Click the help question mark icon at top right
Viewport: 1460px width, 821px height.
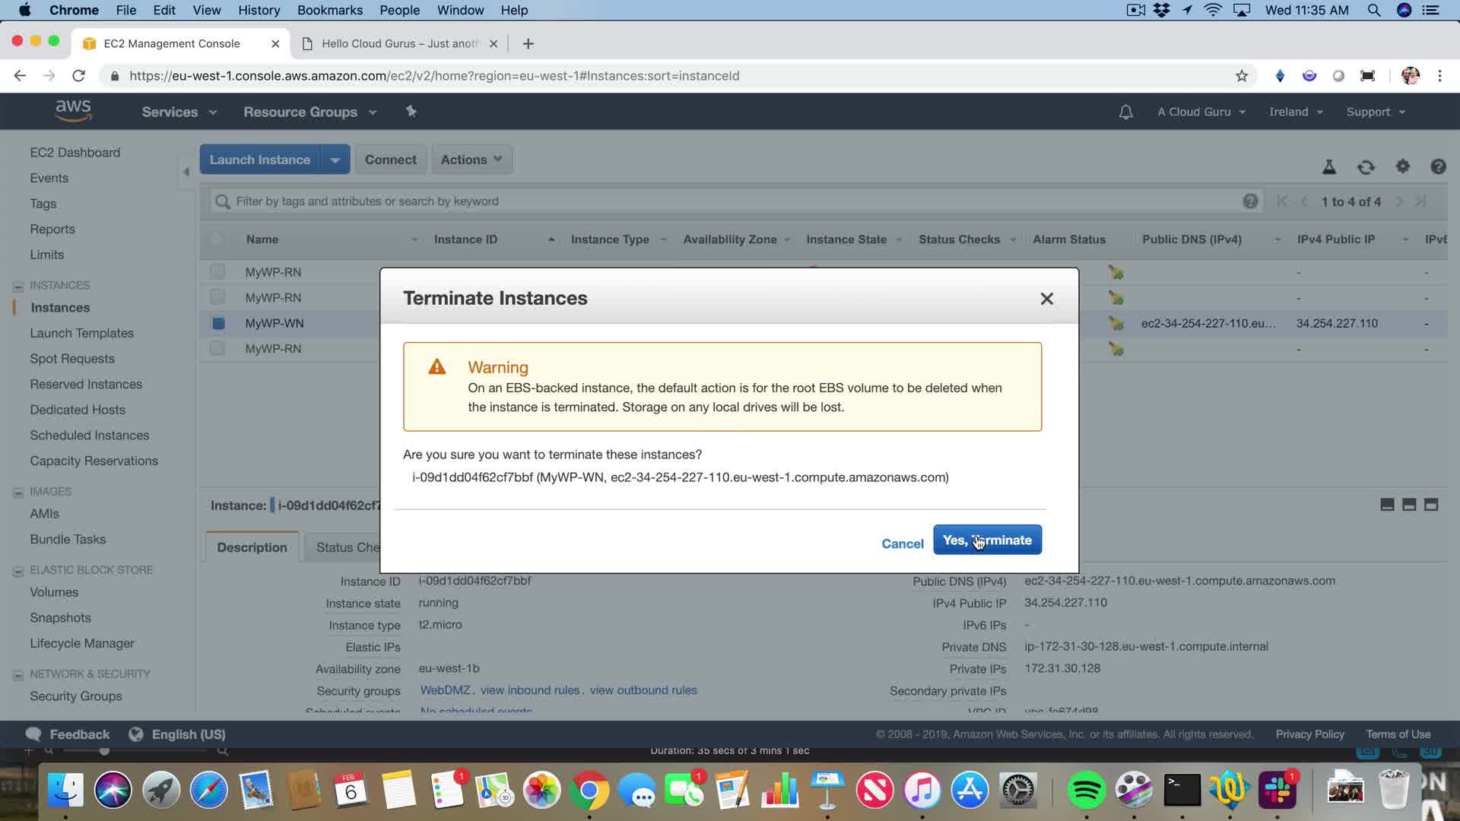click(1437, 166)
